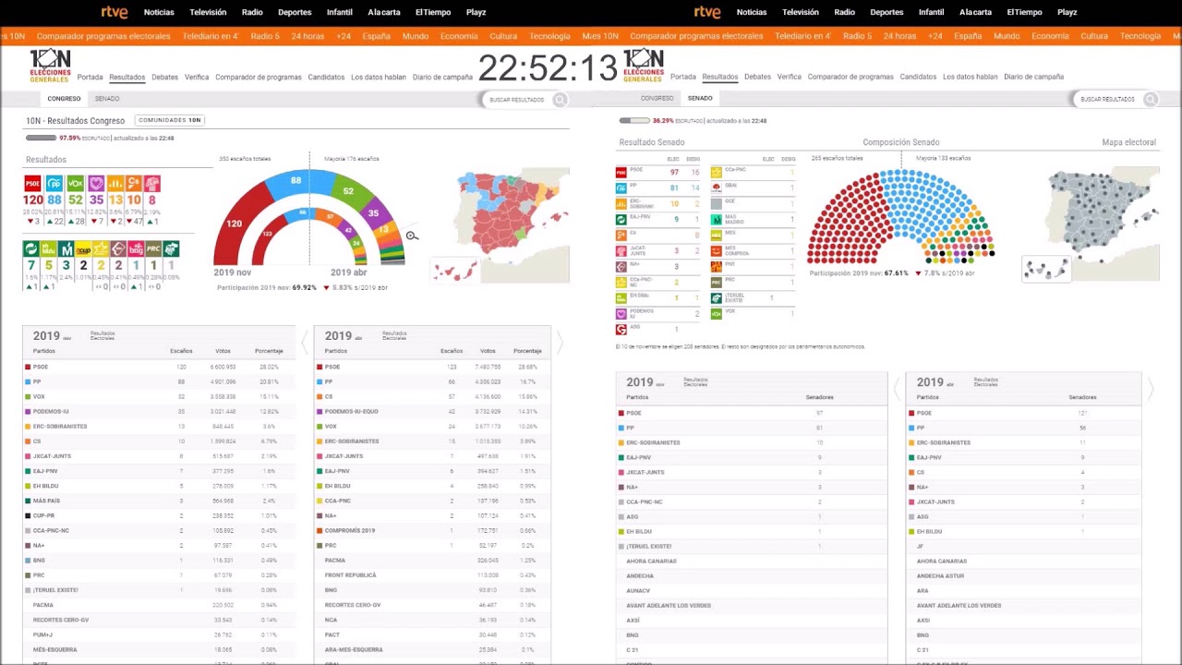Open Noticias in the Congreso page top bar

point(159,12)
